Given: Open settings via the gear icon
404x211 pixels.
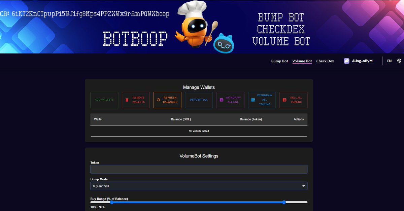Looking at the screenshot, I should click(x=399, y=61).
